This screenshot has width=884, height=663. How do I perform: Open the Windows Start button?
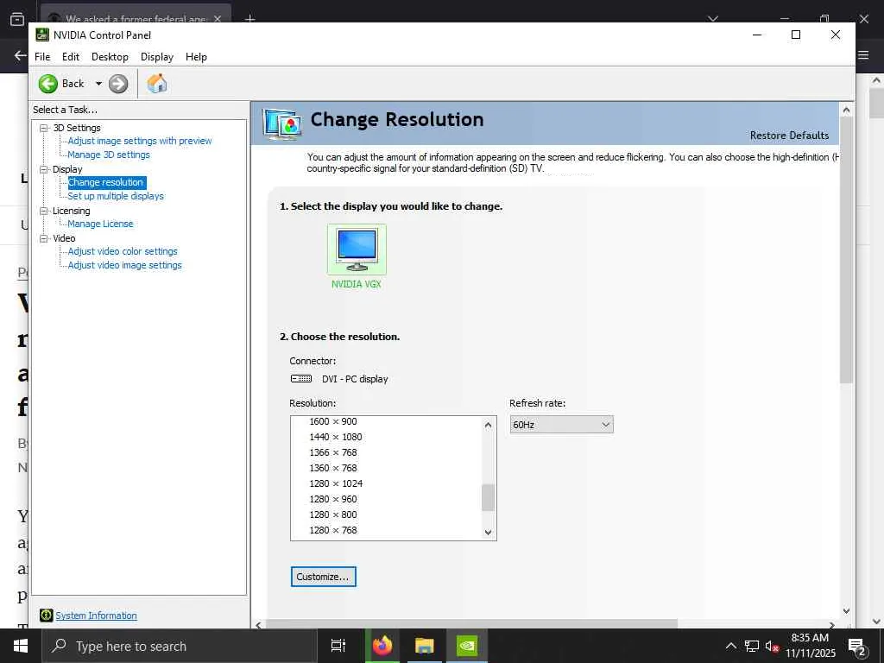(21, 646)
